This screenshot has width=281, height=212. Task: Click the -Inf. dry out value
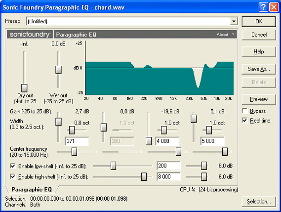pyautogui.click(x=24, y=44)
